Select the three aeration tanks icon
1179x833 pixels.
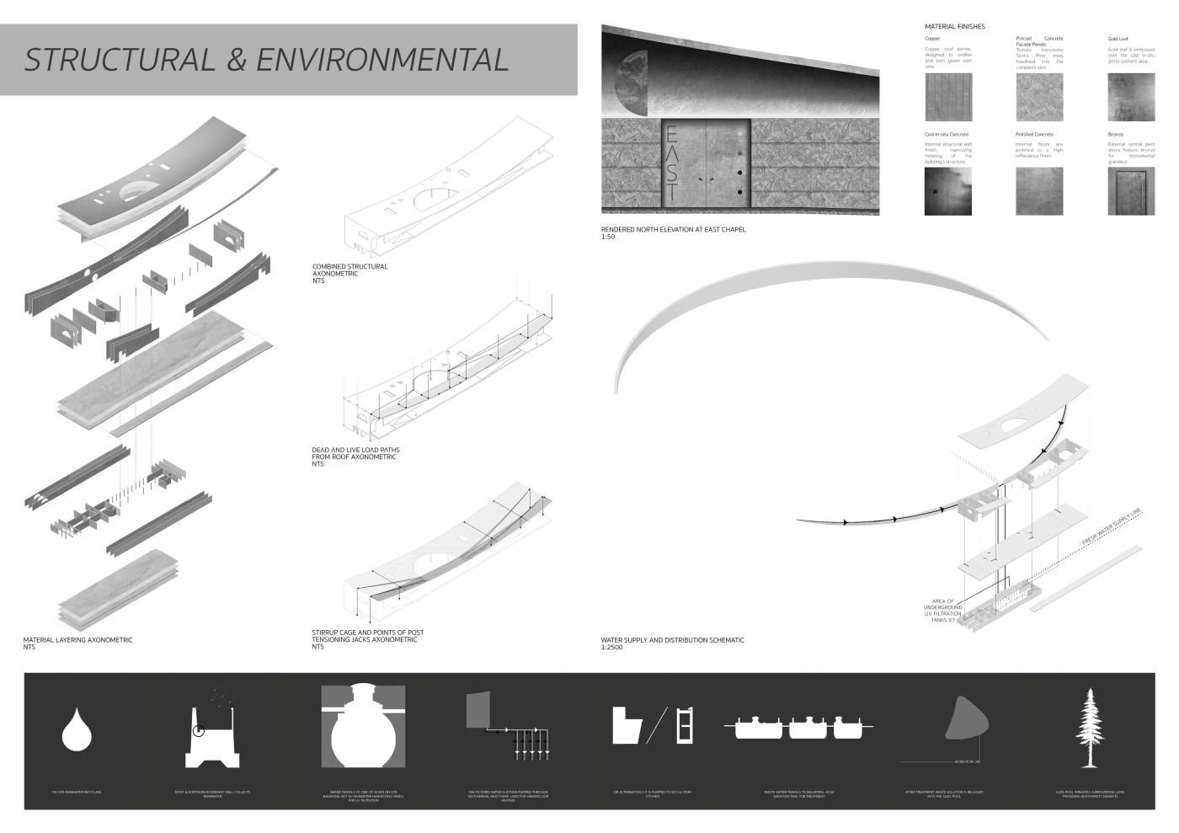pos(798,727)
